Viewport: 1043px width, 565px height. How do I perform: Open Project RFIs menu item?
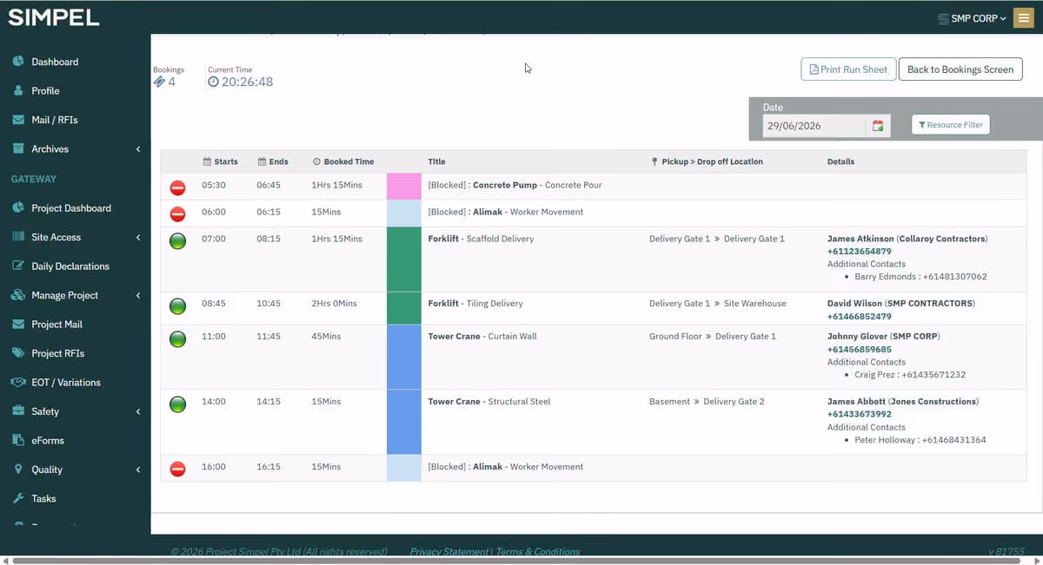tap(58, 353)
